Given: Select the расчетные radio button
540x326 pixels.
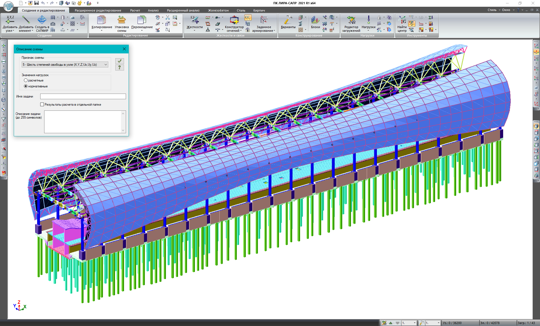Looking at the screenshot, I should coord(26,80).
